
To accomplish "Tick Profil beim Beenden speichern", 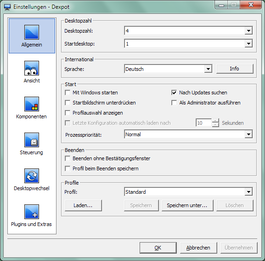I will coord(68,168).
